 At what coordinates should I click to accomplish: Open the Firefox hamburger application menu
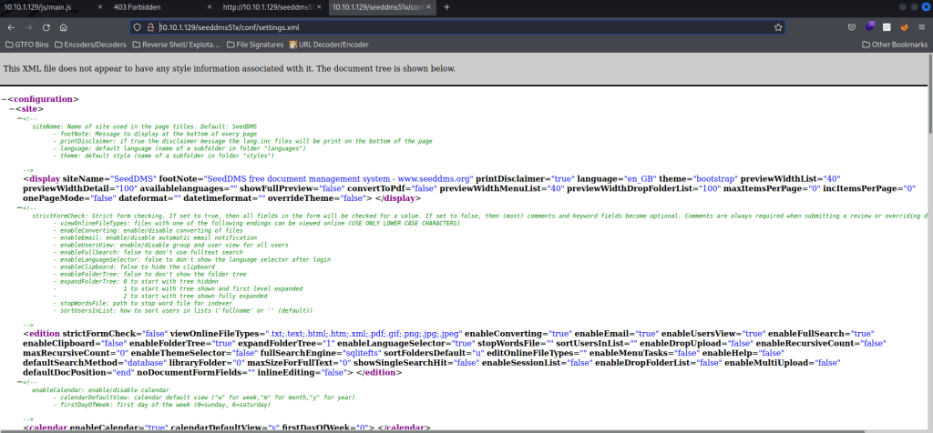[x=921, y=27]
